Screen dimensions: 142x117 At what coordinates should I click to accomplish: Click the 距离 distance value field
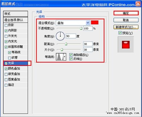pos(88,44)
